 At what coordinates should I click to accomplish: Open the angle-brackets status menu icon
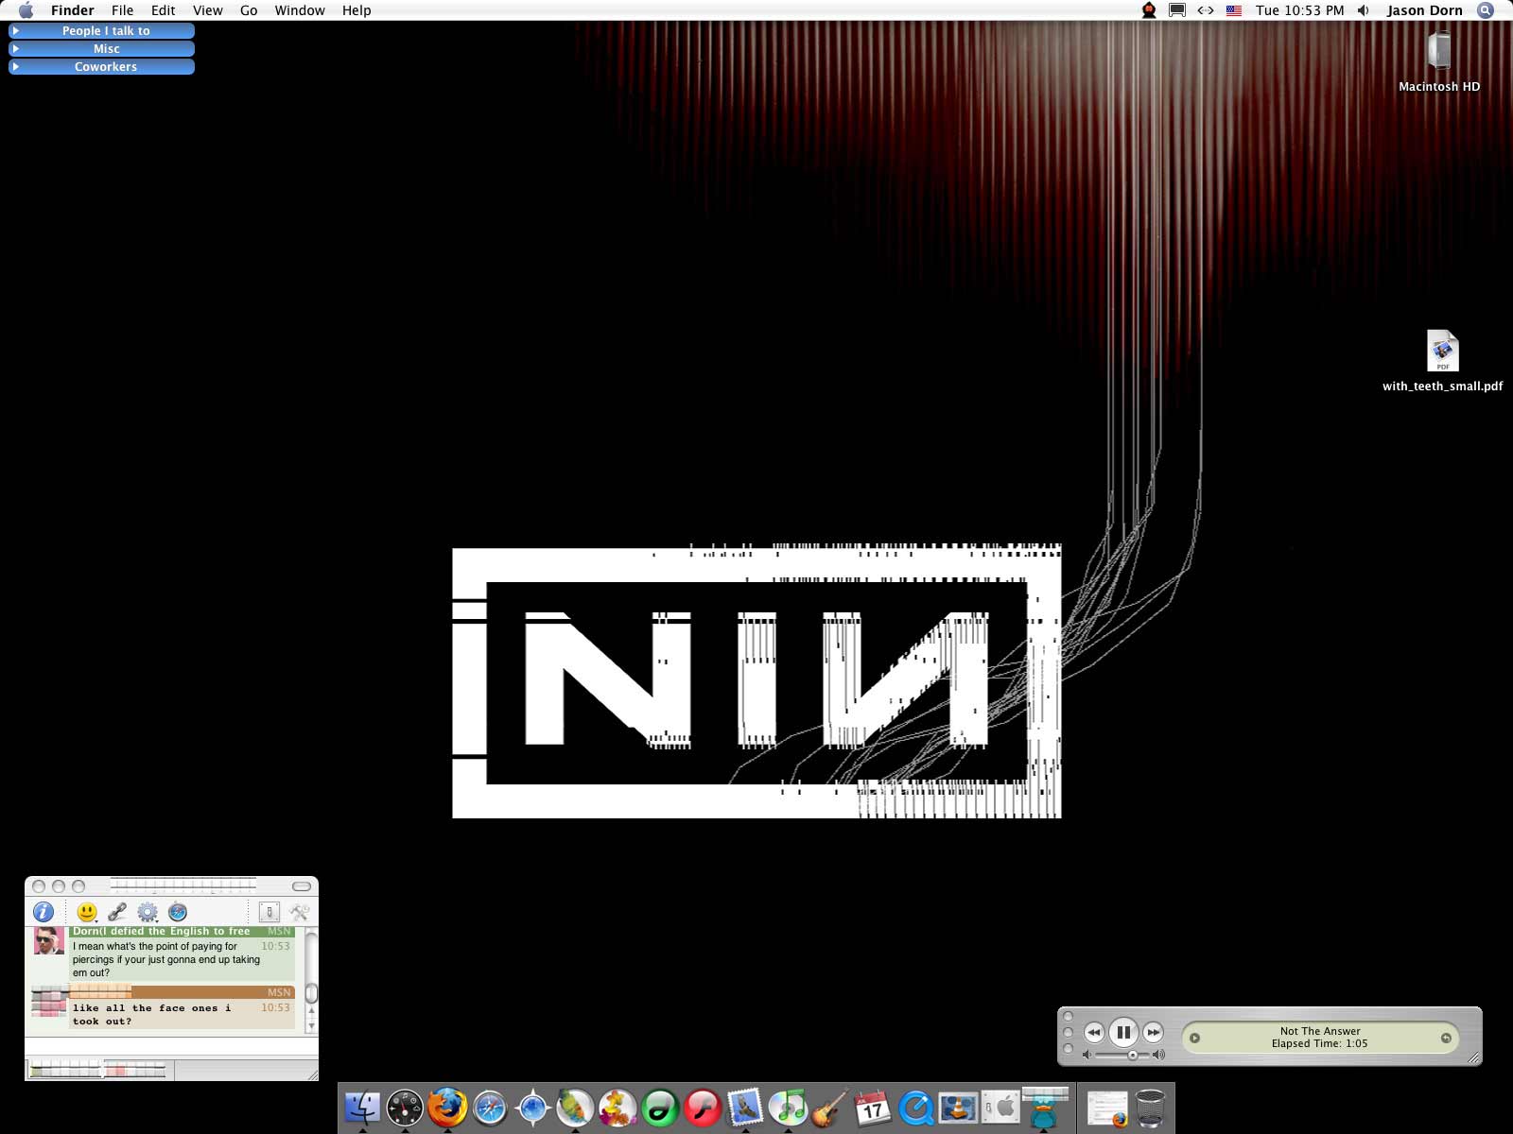tap(1206, 10)
